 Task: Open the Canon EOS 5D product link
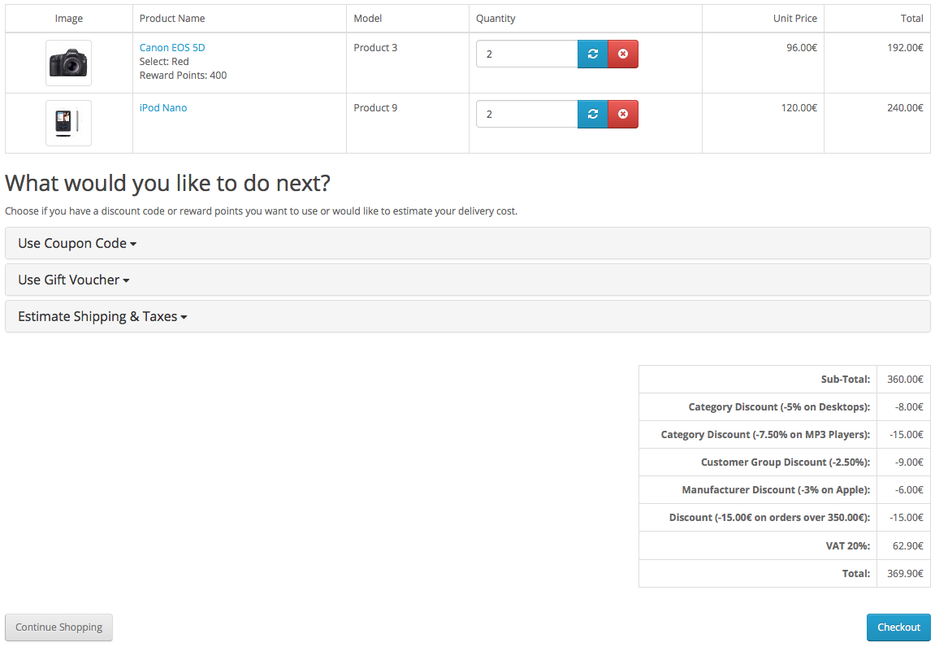172,48
